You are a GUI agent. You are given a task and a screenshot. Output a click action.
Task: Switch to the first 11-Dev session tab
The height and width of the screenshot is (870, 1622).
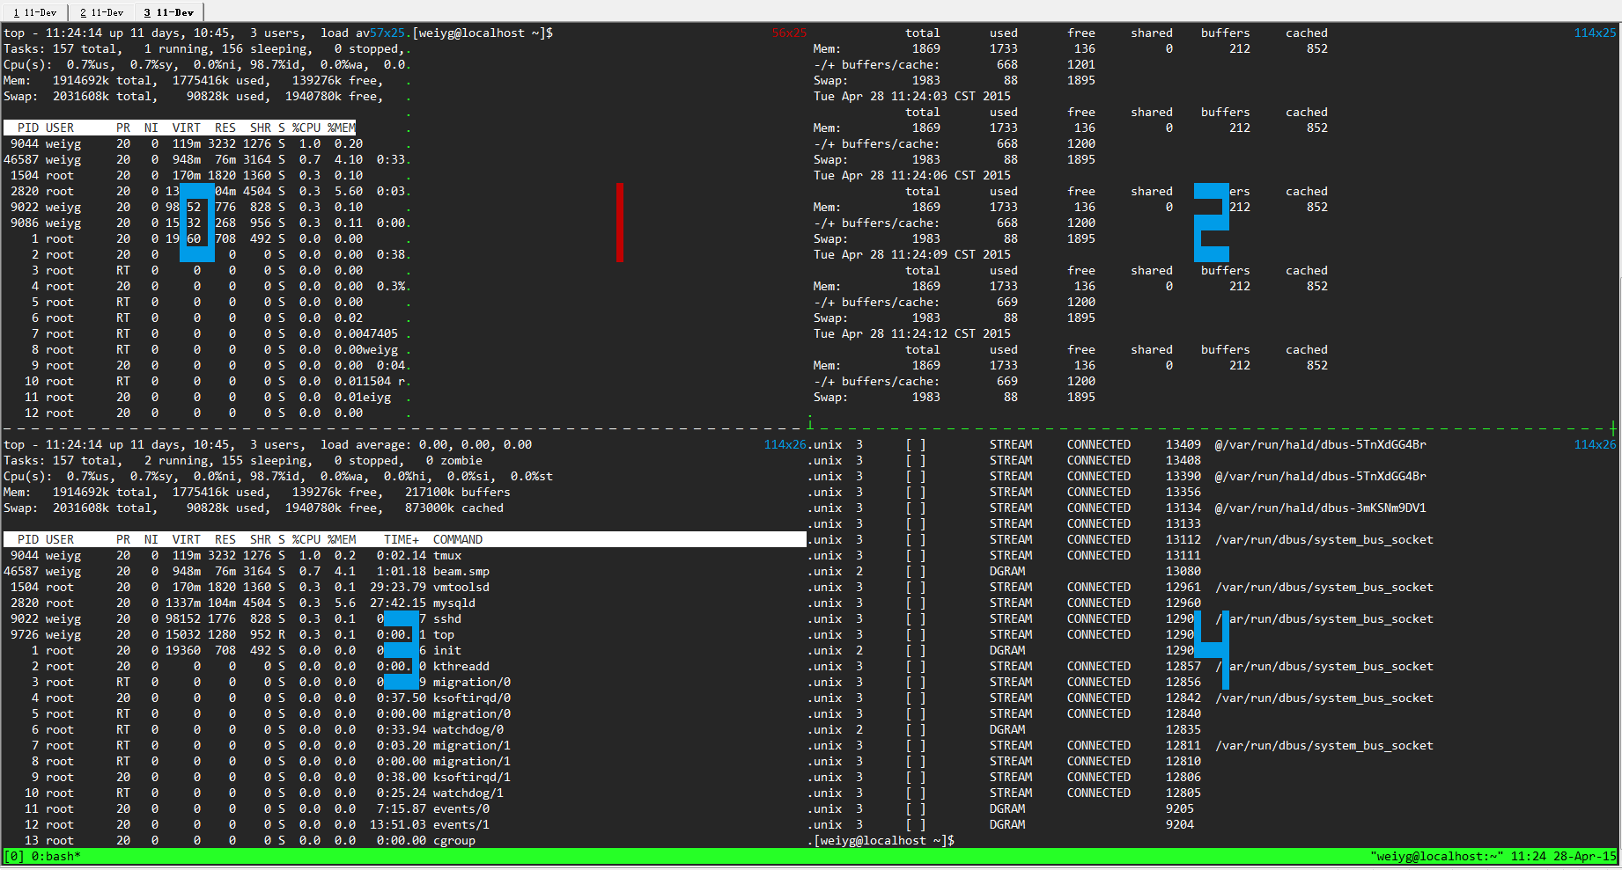[x=35, y=12]
